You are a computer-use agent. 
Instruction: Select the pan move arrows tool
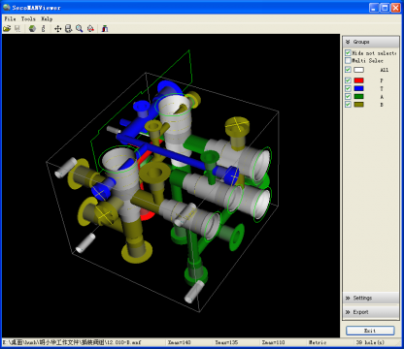[58, 29]
